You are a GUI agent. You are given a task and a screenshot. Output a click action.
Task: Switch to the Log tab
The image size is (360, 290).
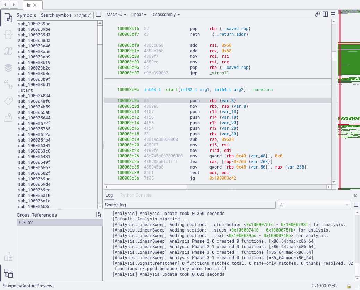coord(109,195)
